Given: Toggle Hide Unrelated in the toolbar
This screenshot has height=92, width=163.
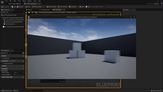Looking at the screenshot, I should point(37,7).
